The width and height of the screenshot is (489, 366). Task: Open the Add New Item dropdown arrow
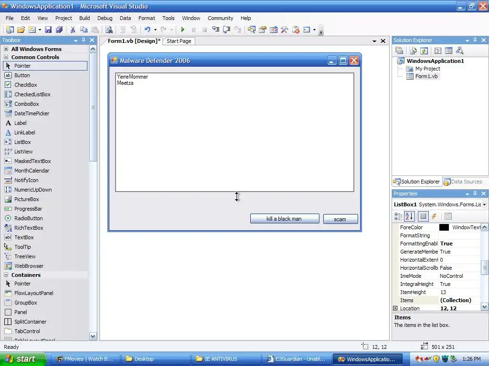tap(40, 30)
